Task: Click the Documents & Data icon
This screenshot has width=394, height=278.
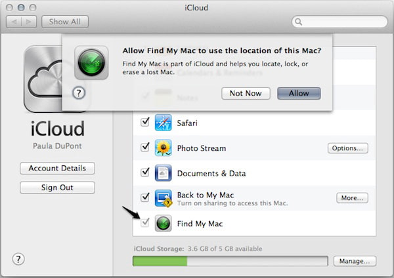Action: 163,173
